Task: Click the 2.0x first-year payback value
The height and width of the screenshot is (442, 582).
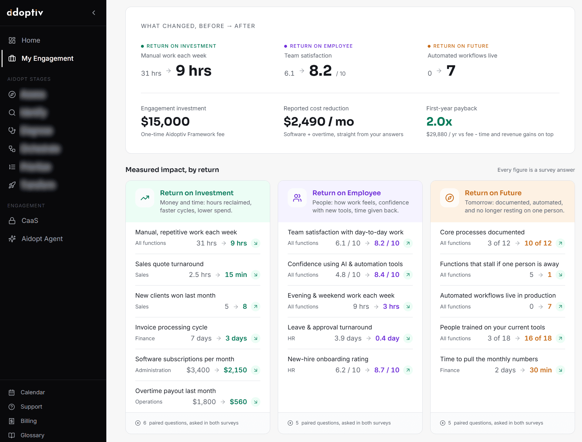Action: pyautogui.click(x=439, y=121)
